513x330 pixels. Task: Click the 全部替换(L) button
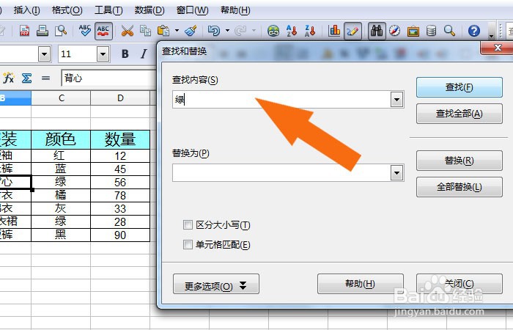[459, 187]
